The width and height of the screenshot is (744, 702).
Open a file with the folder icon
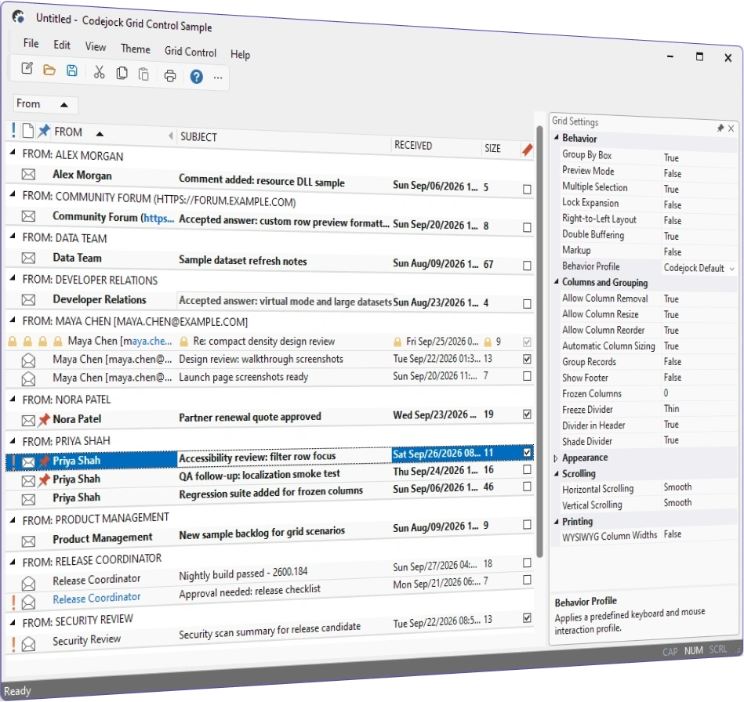pyautogui.click(x=49, y=71)
